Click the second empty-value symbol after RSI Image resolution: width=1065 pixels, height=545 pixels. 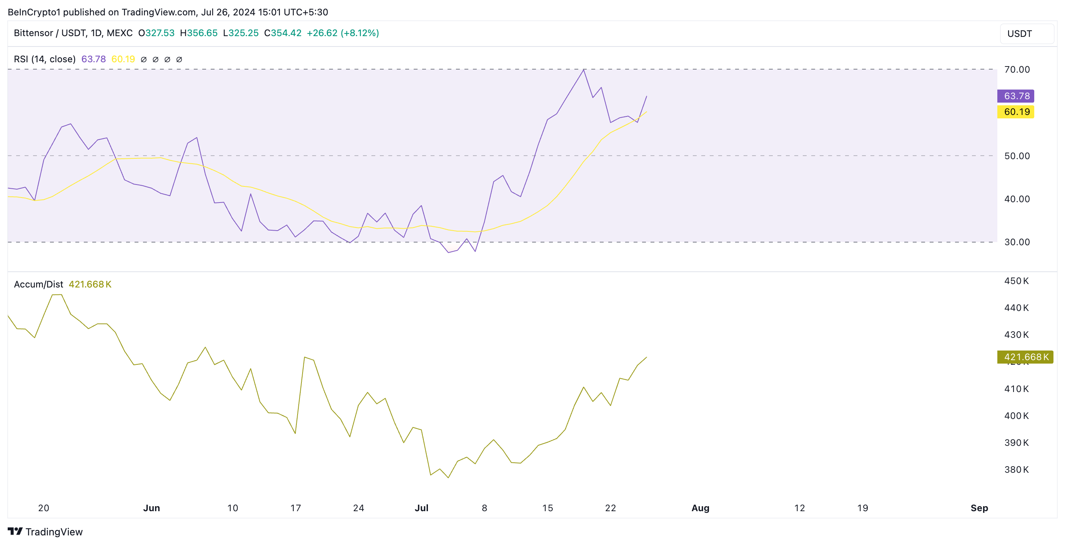(155, 60)
